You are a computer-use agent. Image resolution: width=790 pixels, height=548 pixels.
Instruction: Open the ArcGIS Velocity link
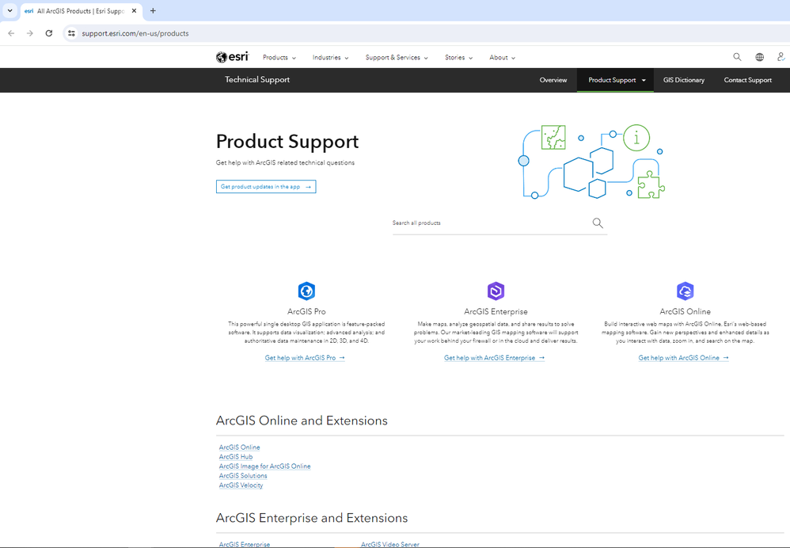click(241, 485)
